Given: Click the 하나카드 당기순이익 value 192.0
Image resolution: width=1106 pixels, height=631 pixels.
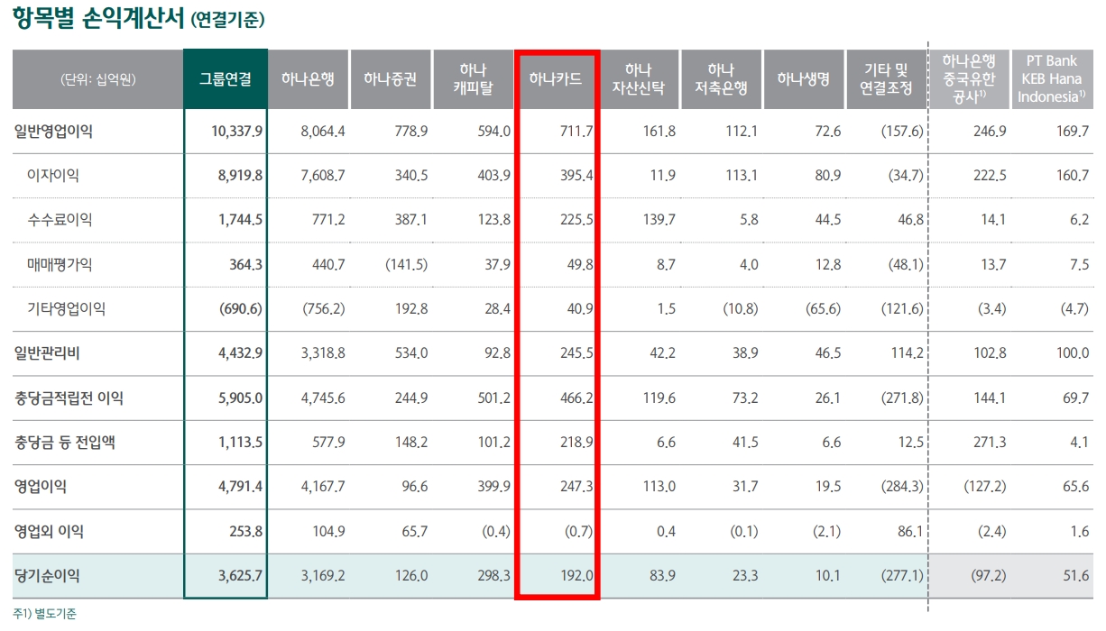Looking at the screenshot, I should 575,576.
